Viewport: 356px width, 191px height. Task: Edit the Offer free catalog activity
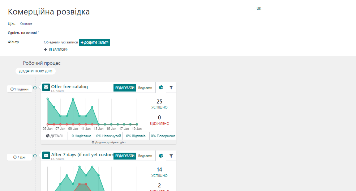coord(125,88)
